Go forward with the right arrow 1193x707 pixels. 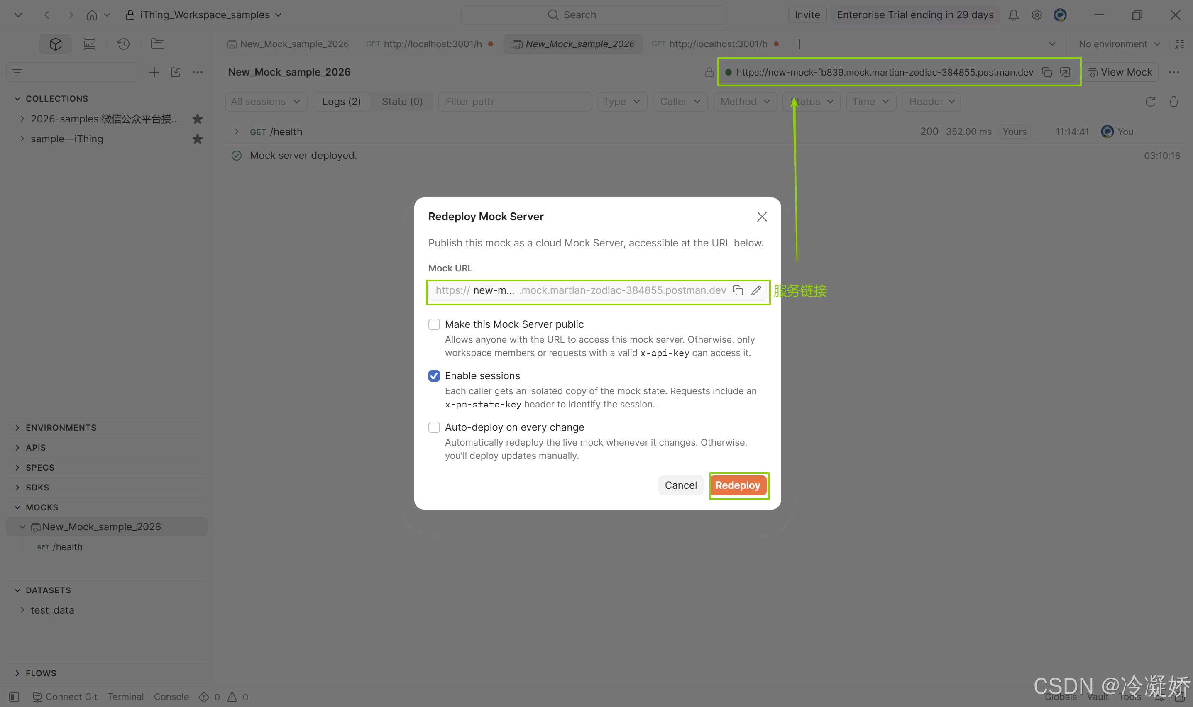point(69,15)
